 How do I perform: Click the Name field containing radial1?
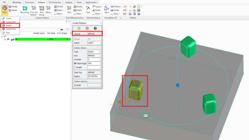(x=94, y=43)
